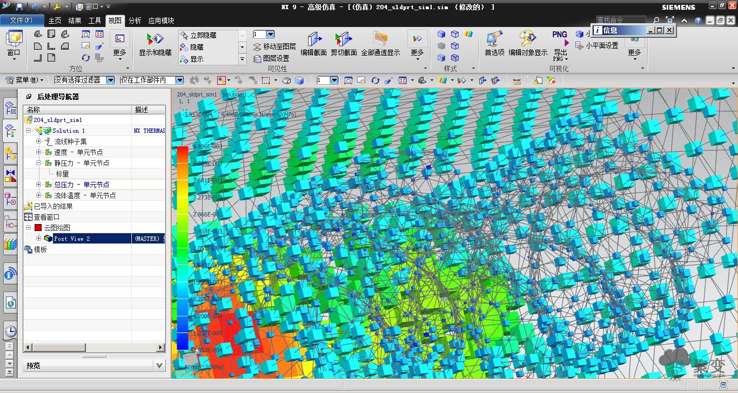The image size is (738, 393).
Task: Switch to the 工具 tab
Action: click(x=95, y=21)
